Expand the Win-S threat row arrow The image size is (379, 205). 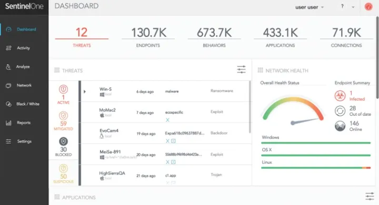[85, 92]
